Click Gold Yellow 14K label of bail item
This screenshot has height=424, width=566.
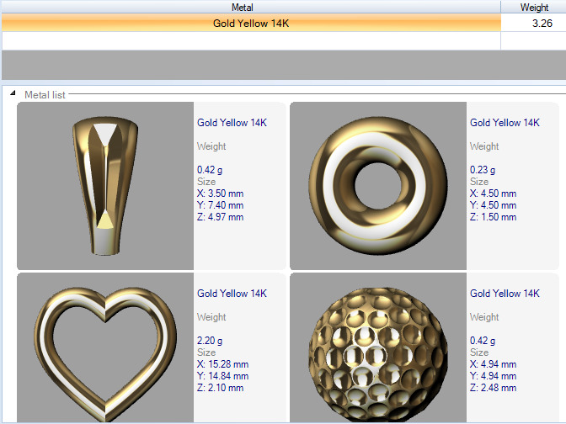(232, 123)
